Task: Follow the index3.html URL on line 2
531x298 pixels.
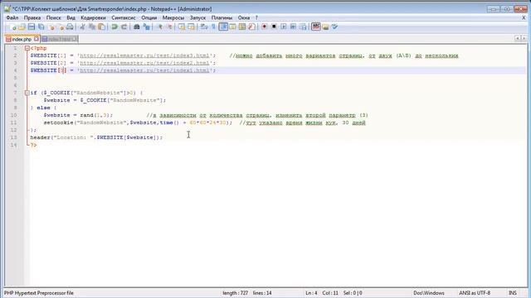Action: tap(144, 55)
